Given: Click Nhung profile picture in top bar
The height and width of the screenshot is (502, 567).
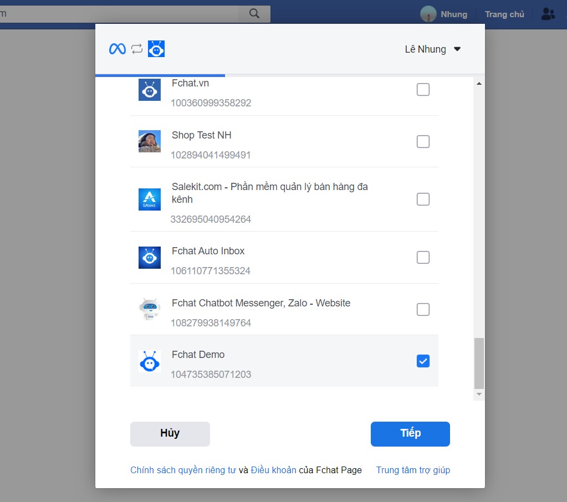Looking at the screenshot, I should click(428, 14).
